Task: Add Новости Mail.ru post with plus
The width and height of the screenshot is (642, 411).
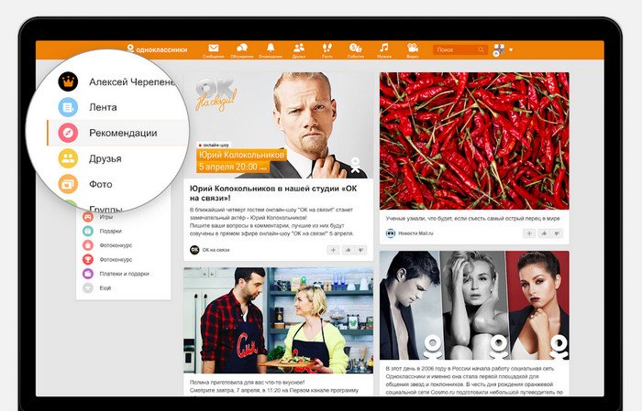Action: coord(529,233)
